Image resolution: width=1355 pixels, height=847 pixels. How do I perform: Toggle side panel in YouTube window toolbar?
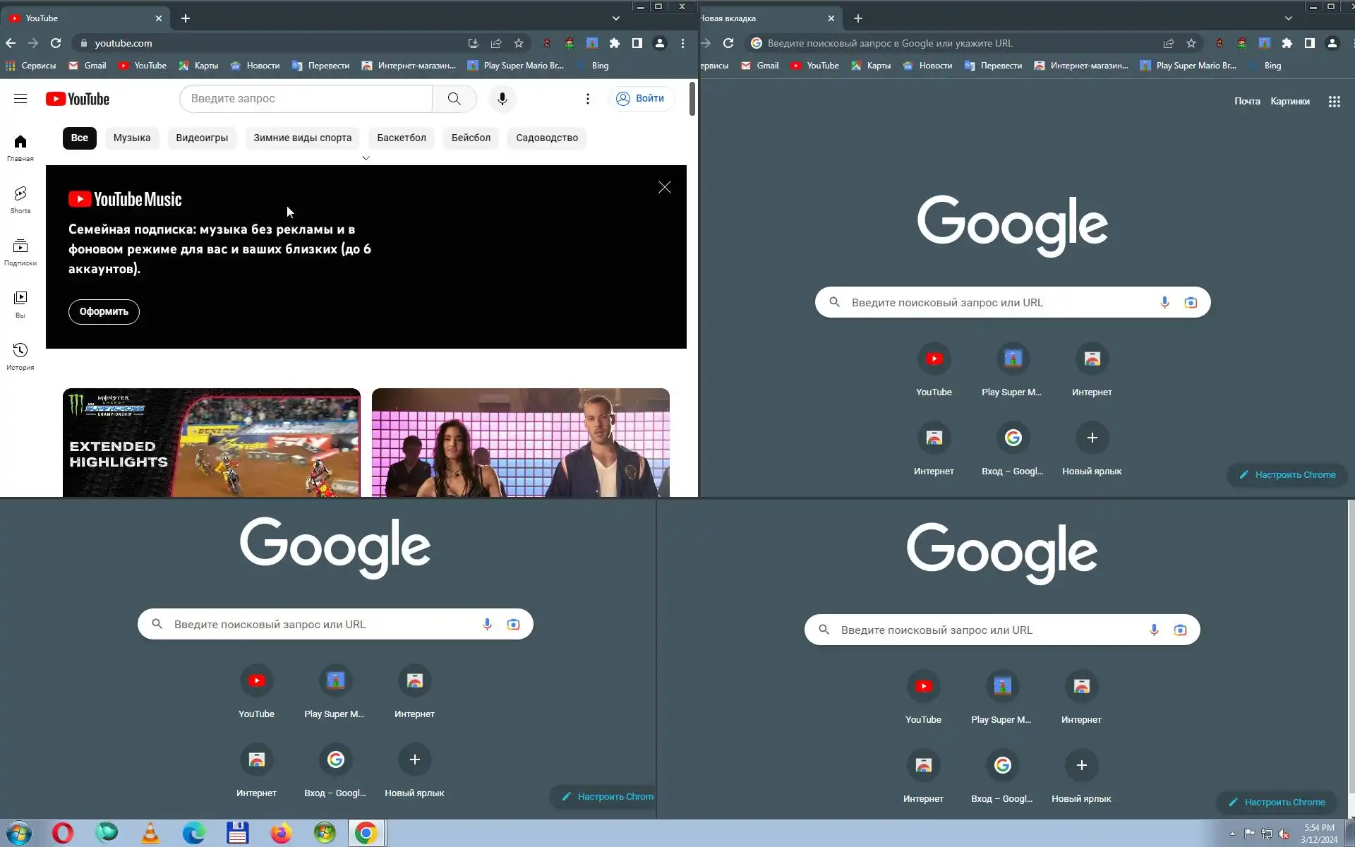637,43
